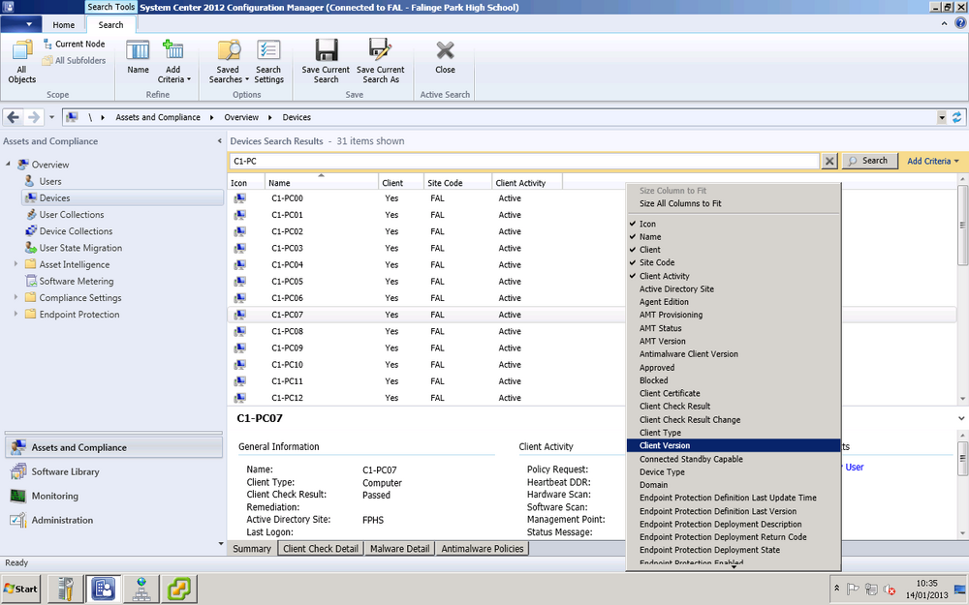Open the Saved Searches menu

pyautogui.click(x=229, y=60)
